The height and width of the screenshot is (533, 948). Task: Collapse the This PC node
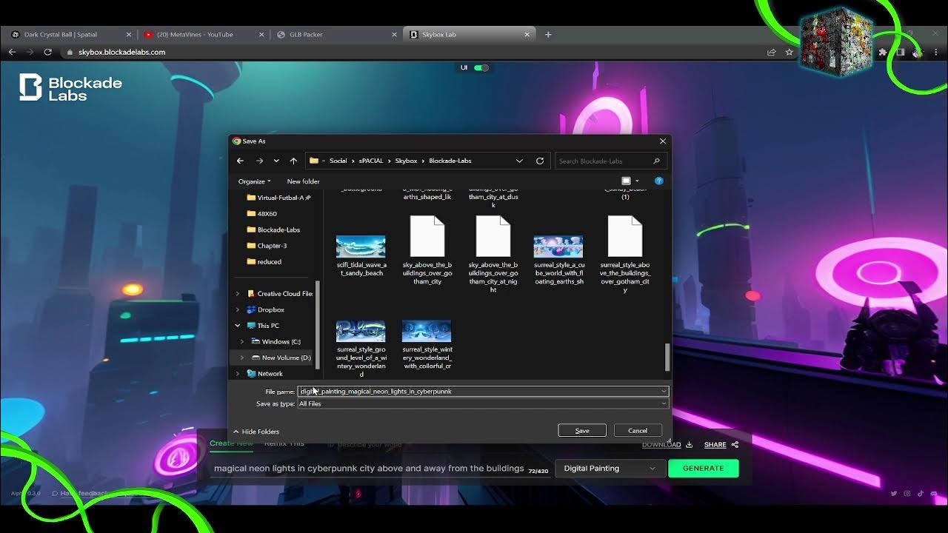point(238,326)
